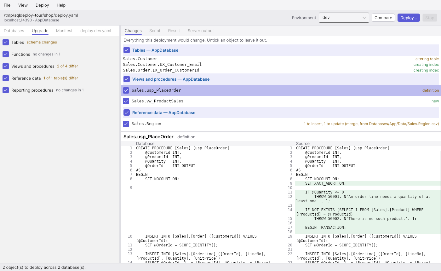Toggle the Reference data — AppDatabase checkbox
This screenshot has width=441, height=271.
coord(127,112)
